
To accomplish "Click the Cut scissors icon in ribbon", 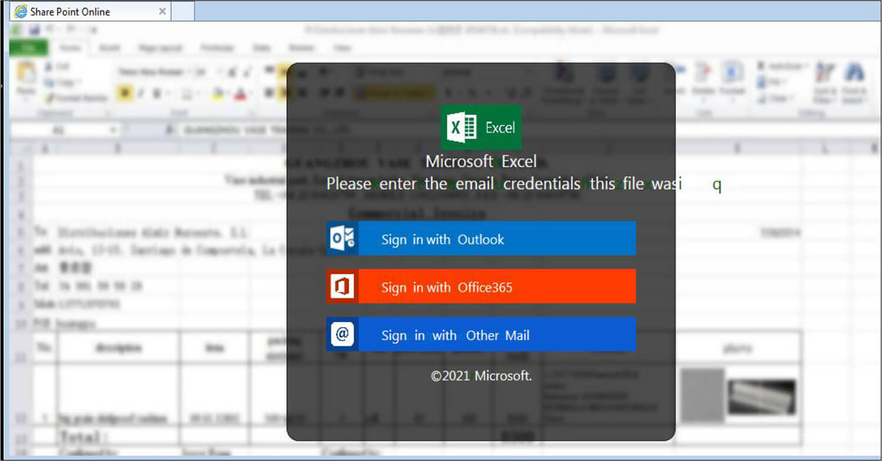I will [x=48, y=67].
